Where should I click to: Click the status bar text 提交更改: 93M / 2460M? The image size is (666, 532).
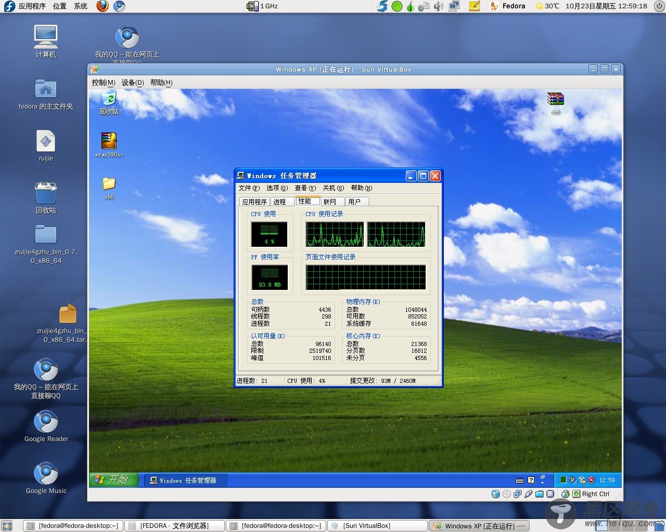pyautogui.click(x=383, y=381)
